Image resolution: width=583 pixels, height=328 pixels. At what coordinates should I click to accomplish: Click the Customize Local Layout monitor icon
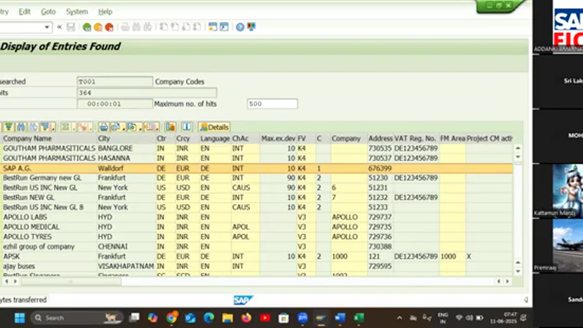pos(251,27)
